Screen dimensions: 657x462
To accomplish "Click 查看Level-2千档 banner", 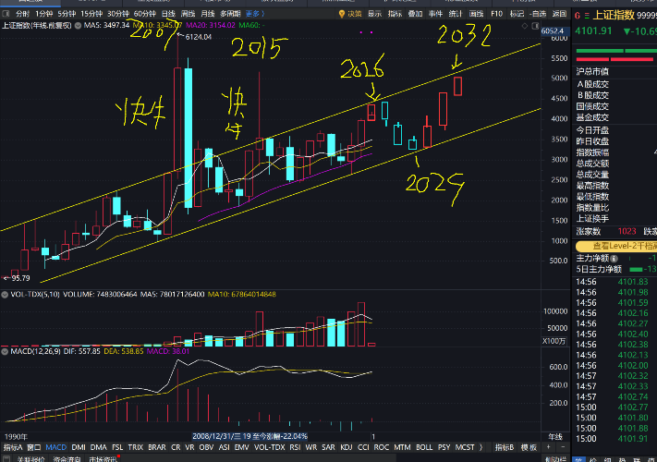I will click(x=616, y=246).
